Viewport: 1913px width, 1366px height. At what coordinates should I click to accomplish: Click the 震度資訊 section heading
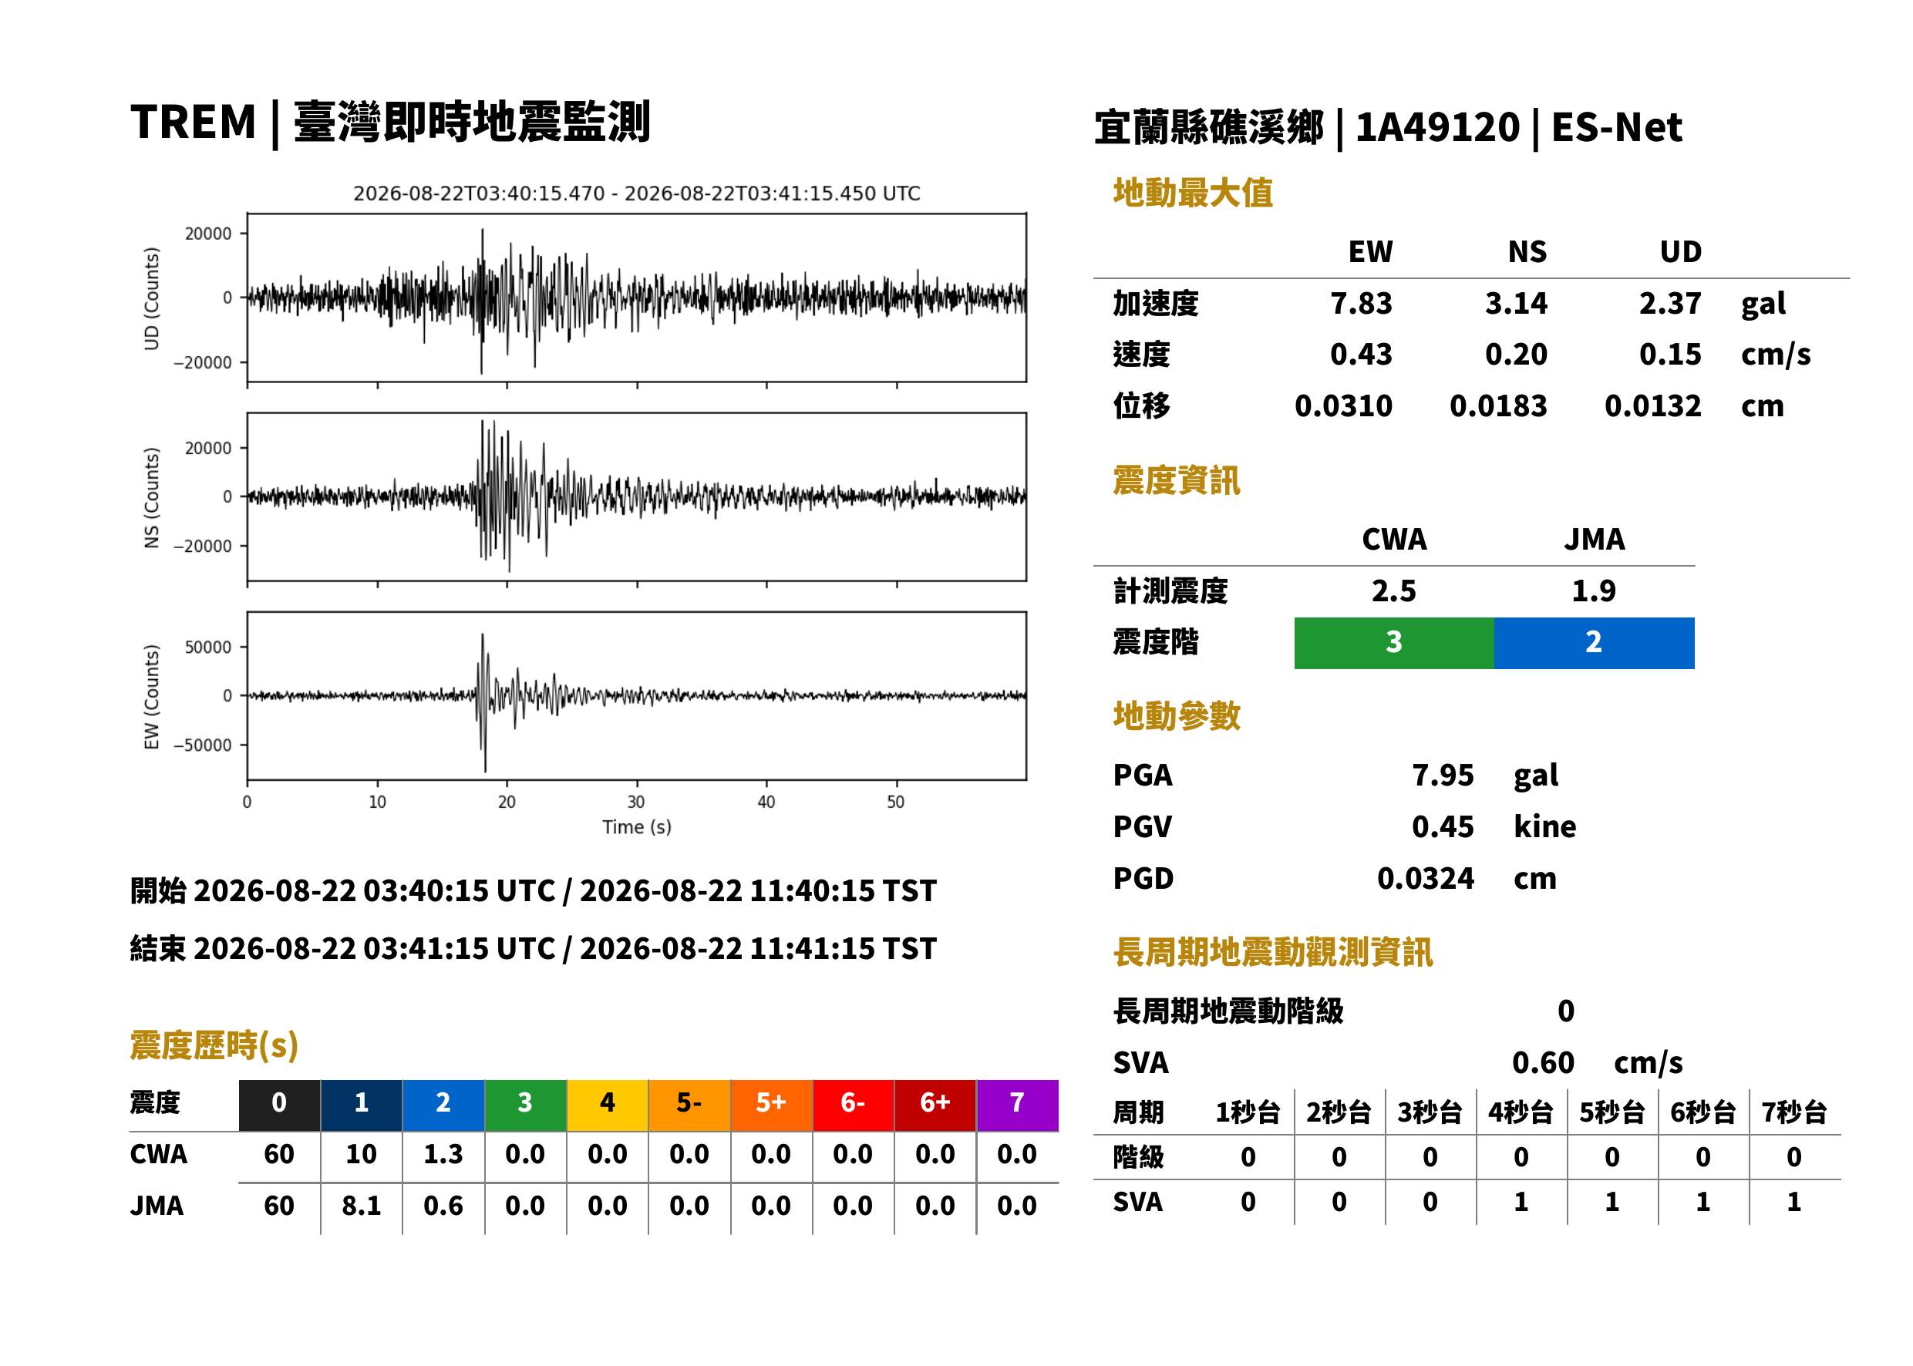(1175, 480)
